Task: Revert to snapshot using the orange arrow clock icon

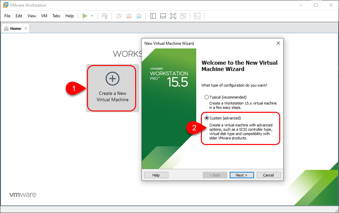Action: tap(129, 16)
